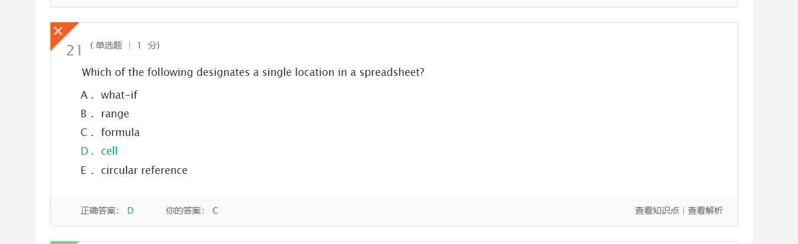
Task: Click the 1 分 score label
Action: (x=147, y=46)
